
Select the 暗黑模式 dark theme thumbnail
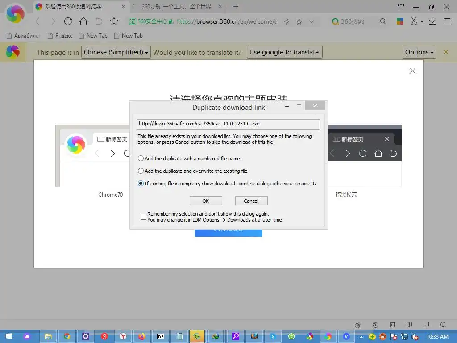[x=365, y=156]
